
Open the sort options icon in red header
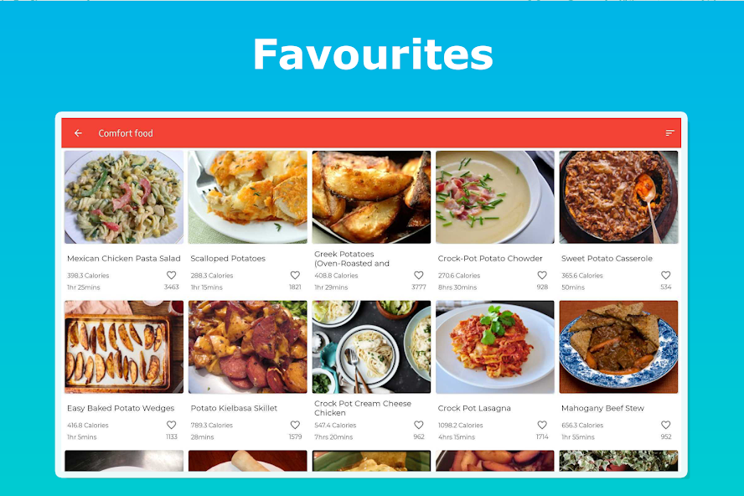coord(669,133)
